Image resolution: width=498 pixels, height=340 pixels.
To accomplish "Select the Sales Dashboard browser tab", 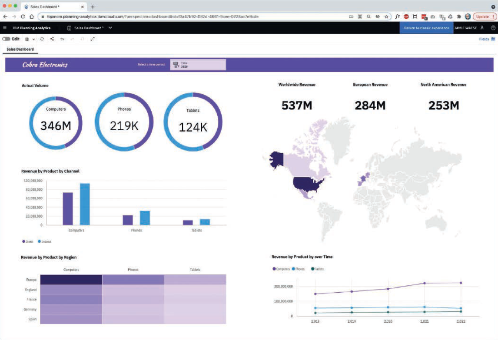I will tap(54, 7).
